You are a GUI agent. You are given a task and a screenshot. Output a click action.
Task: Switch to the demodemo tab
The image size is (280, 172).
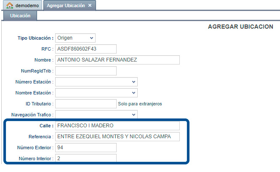[22, 5]
